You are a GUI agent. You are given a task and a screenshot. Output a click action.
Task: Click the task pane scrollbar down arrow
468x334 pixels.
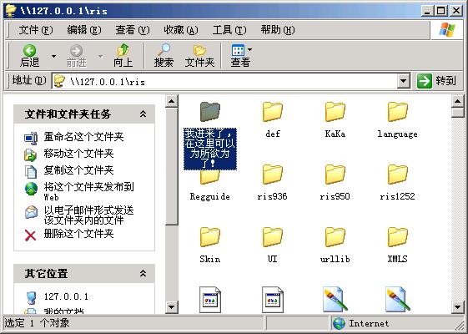point(171,306)
